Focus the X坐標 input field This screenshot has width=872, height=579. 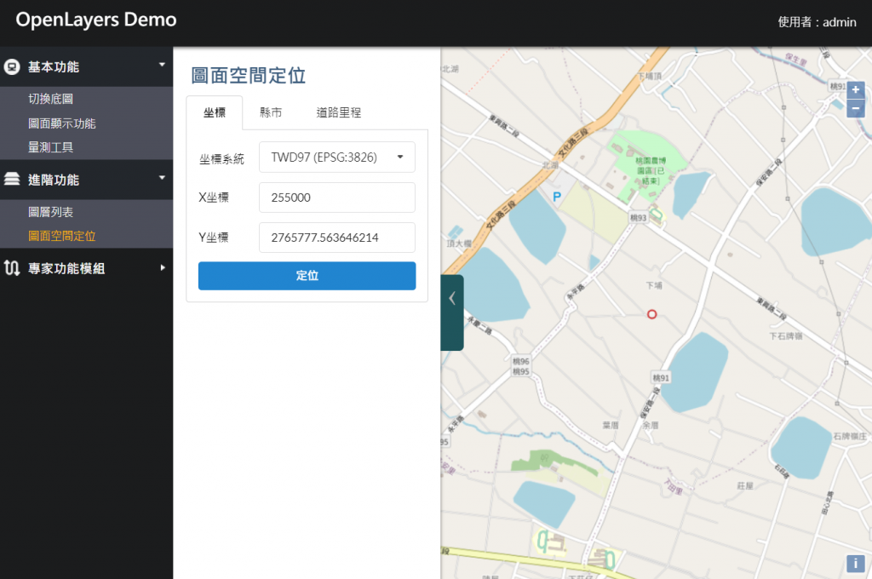pyautogui.click(x=337, y=198)
